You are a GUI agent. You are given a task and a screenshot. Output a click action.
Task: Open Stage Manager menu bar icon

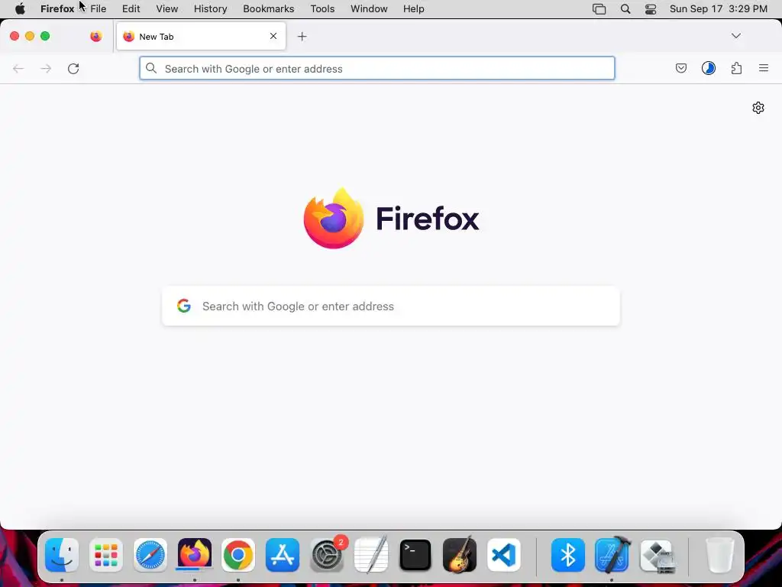(x=599, y=9)
